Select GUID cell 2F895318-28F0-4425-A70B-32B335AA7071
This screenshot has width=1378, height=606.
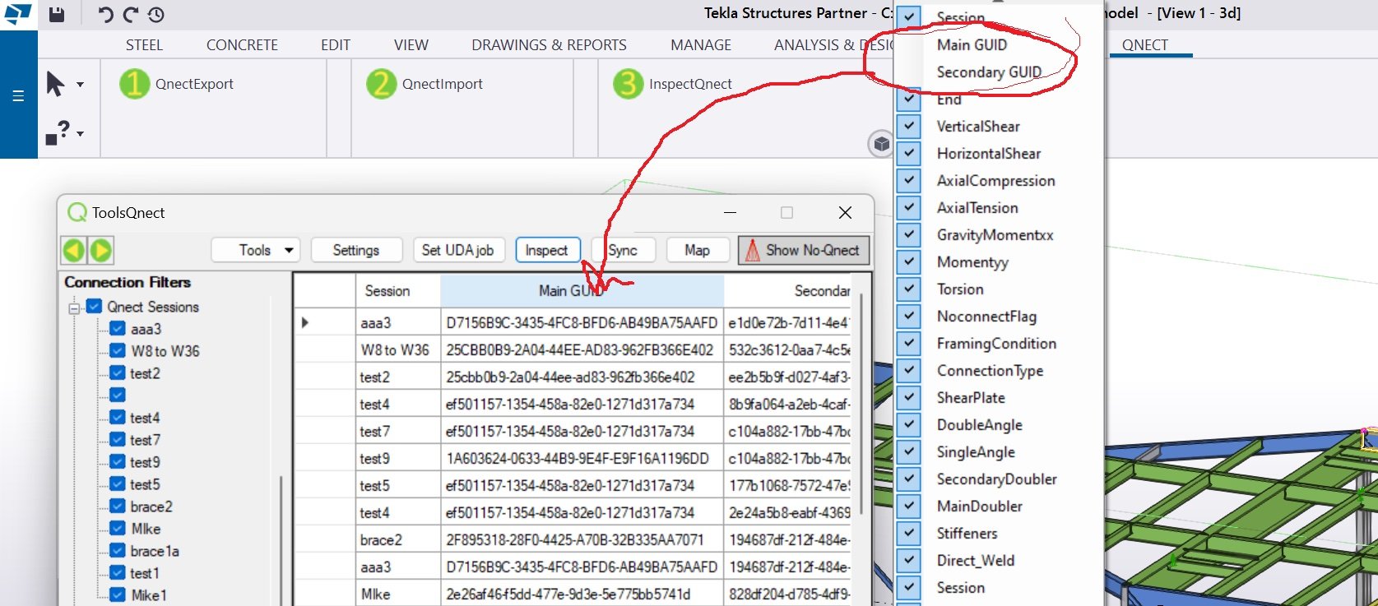click(x=582, y=539)
